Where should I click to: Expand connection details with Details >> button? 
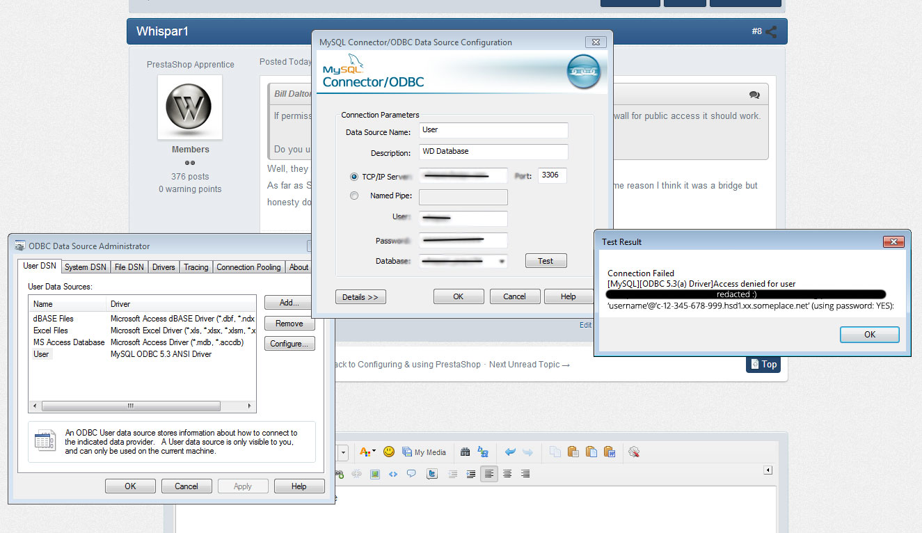pos(360,297)
